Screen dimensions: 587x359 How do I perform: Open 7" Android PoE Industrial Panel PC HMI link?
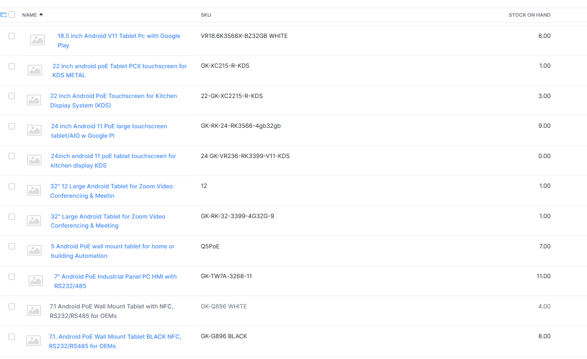[115, 281]
